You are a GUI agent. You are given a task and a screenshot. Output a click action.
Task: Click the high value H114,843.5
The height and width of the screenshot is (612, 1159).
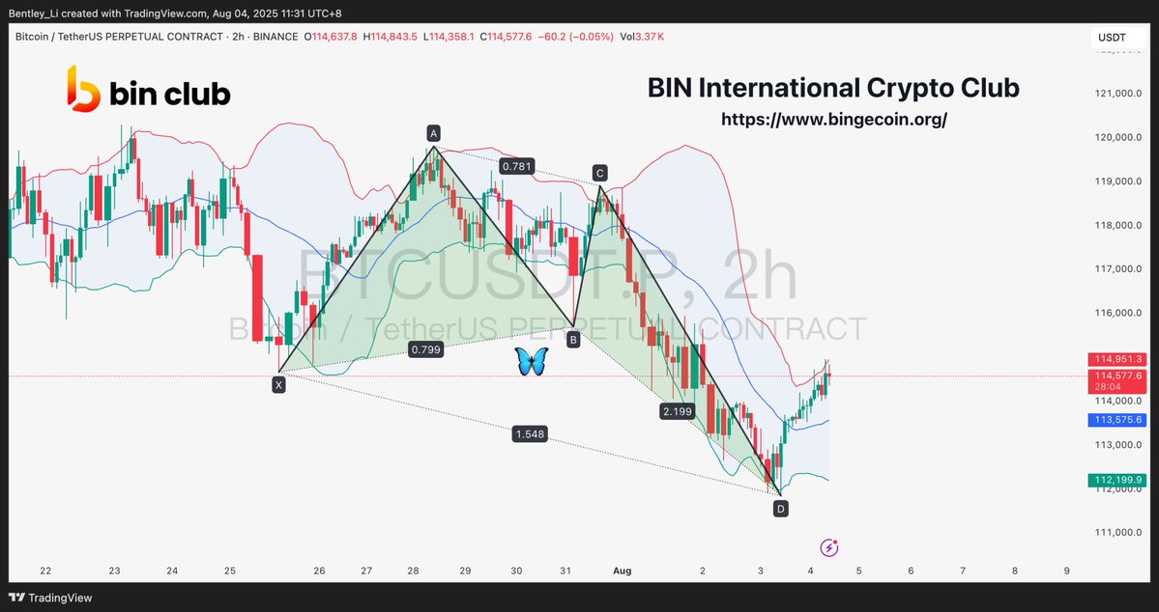(x=391, y=36)
